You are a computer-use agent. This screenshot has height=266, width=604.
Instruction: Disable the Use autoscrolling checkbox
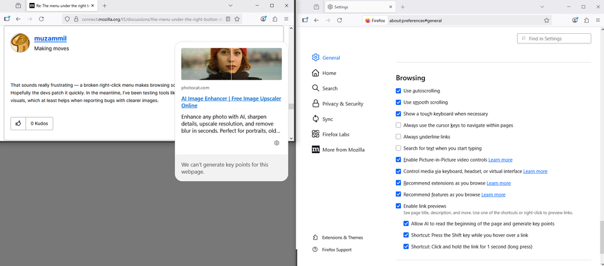[398, 91]
